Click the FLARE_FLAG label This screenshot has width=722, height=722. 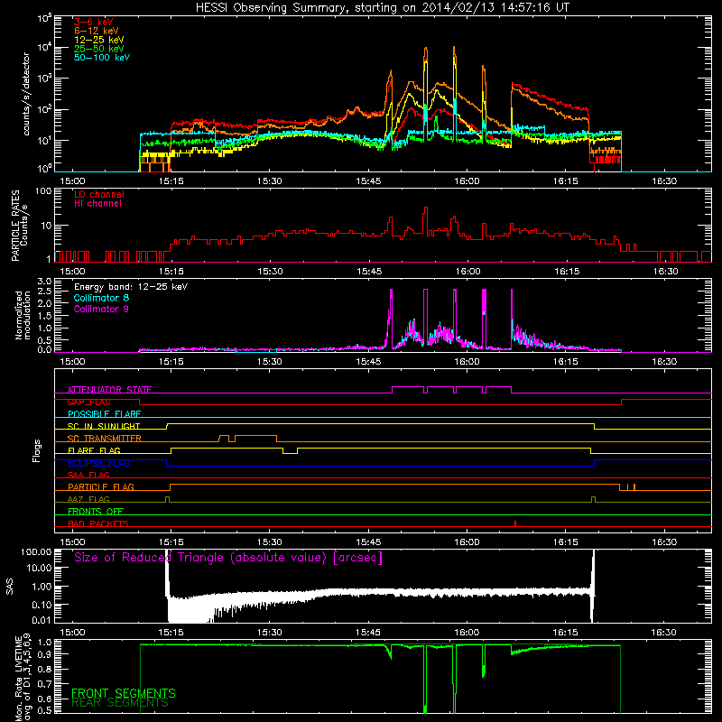point(94,450)
